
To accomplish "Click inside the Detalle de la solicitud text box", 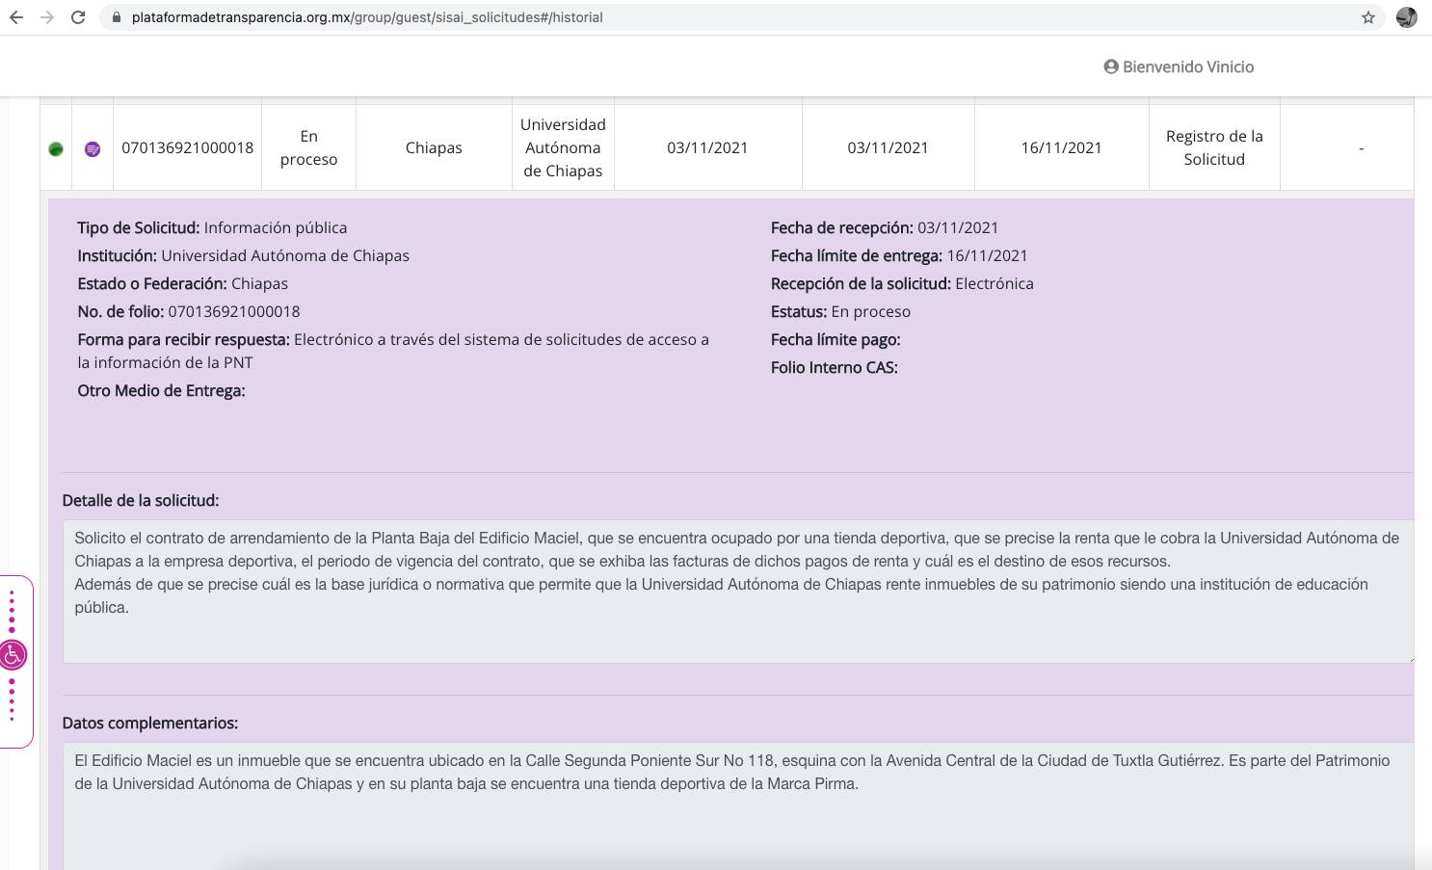I will coord(738,592).
